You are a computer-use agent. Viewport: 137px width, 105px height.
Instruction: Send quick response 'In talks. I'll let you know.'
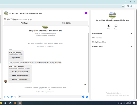point(20,76)
